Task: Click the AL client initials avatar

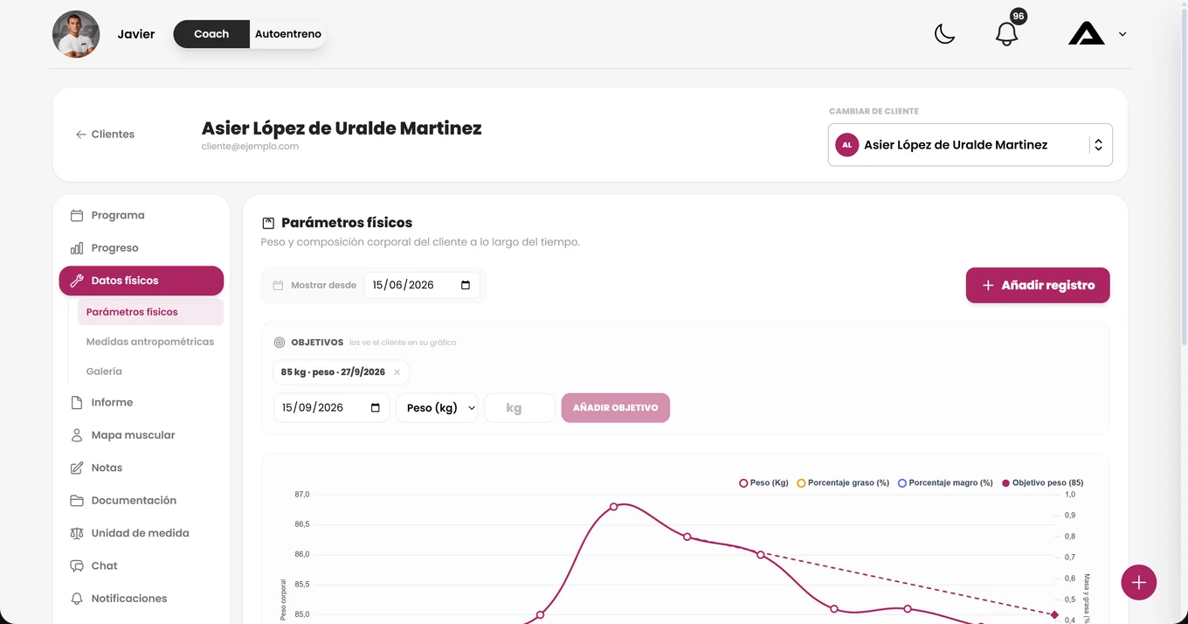Action: pos(846,145)
